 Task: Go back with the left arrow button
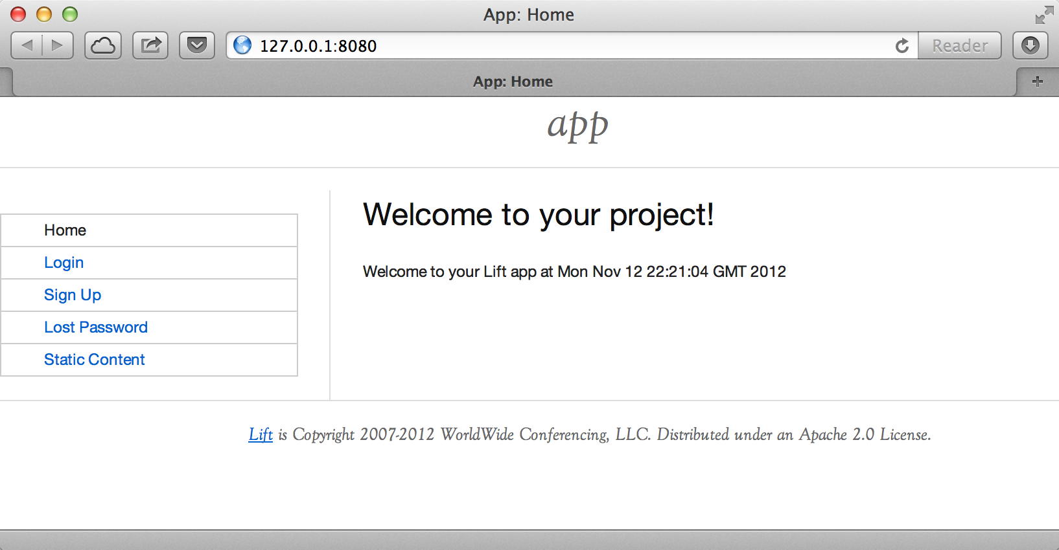click(27, 45)
